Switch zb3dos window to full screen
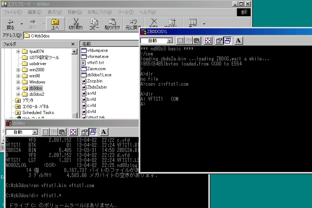Screen dimensions: 312x208 tap(73, 132)
